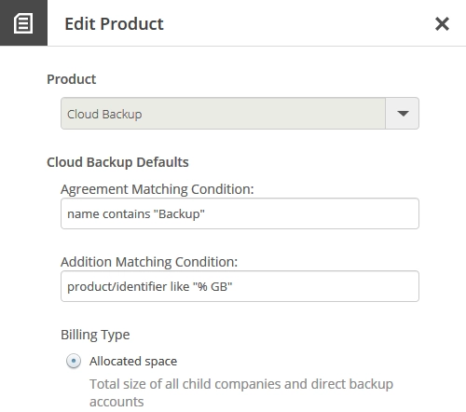Click the Total size description text
Screen dimensions: 466x412
coord(241,392)
